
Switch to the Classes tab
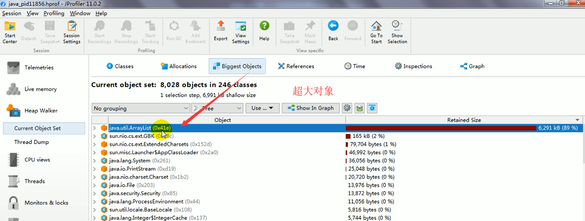click(x=120, y=66)
